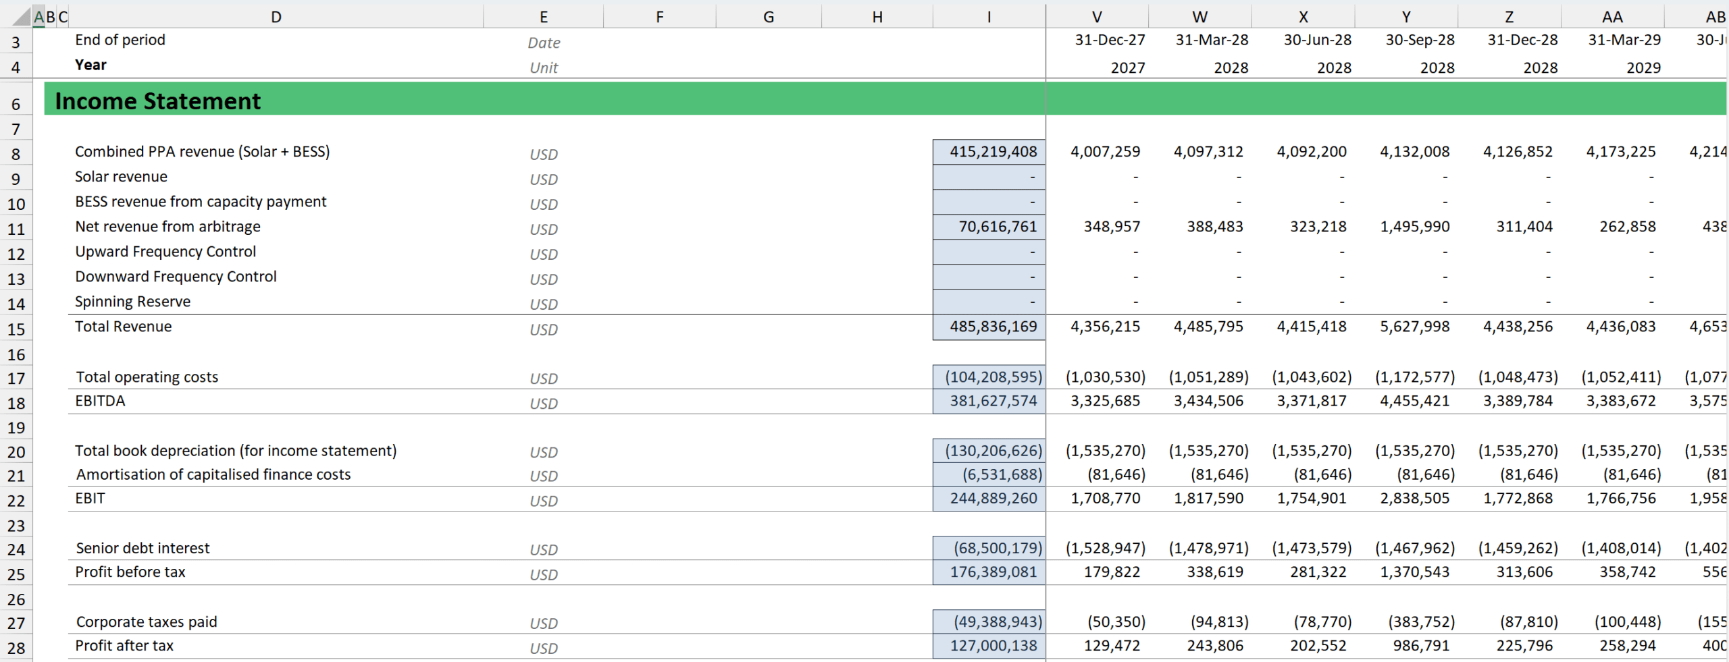Click Total Revenue sum cell 485,836,169
The image size is (1729, 662).
click(x=989, y=327)
